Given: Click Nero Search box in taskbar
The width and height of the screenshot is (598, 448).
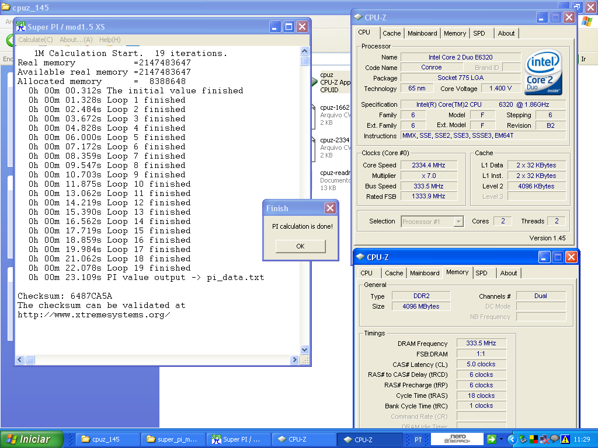Looking at the screenshot, I should point(457,439).
